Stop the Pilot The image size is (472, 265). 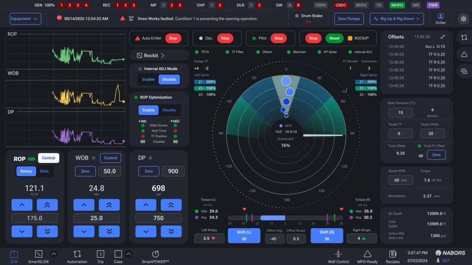pyautogui.click(x=278, y=38)
